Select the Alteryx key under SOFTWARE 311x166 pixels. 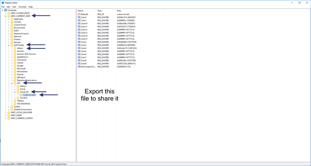[x=20, y=48]
